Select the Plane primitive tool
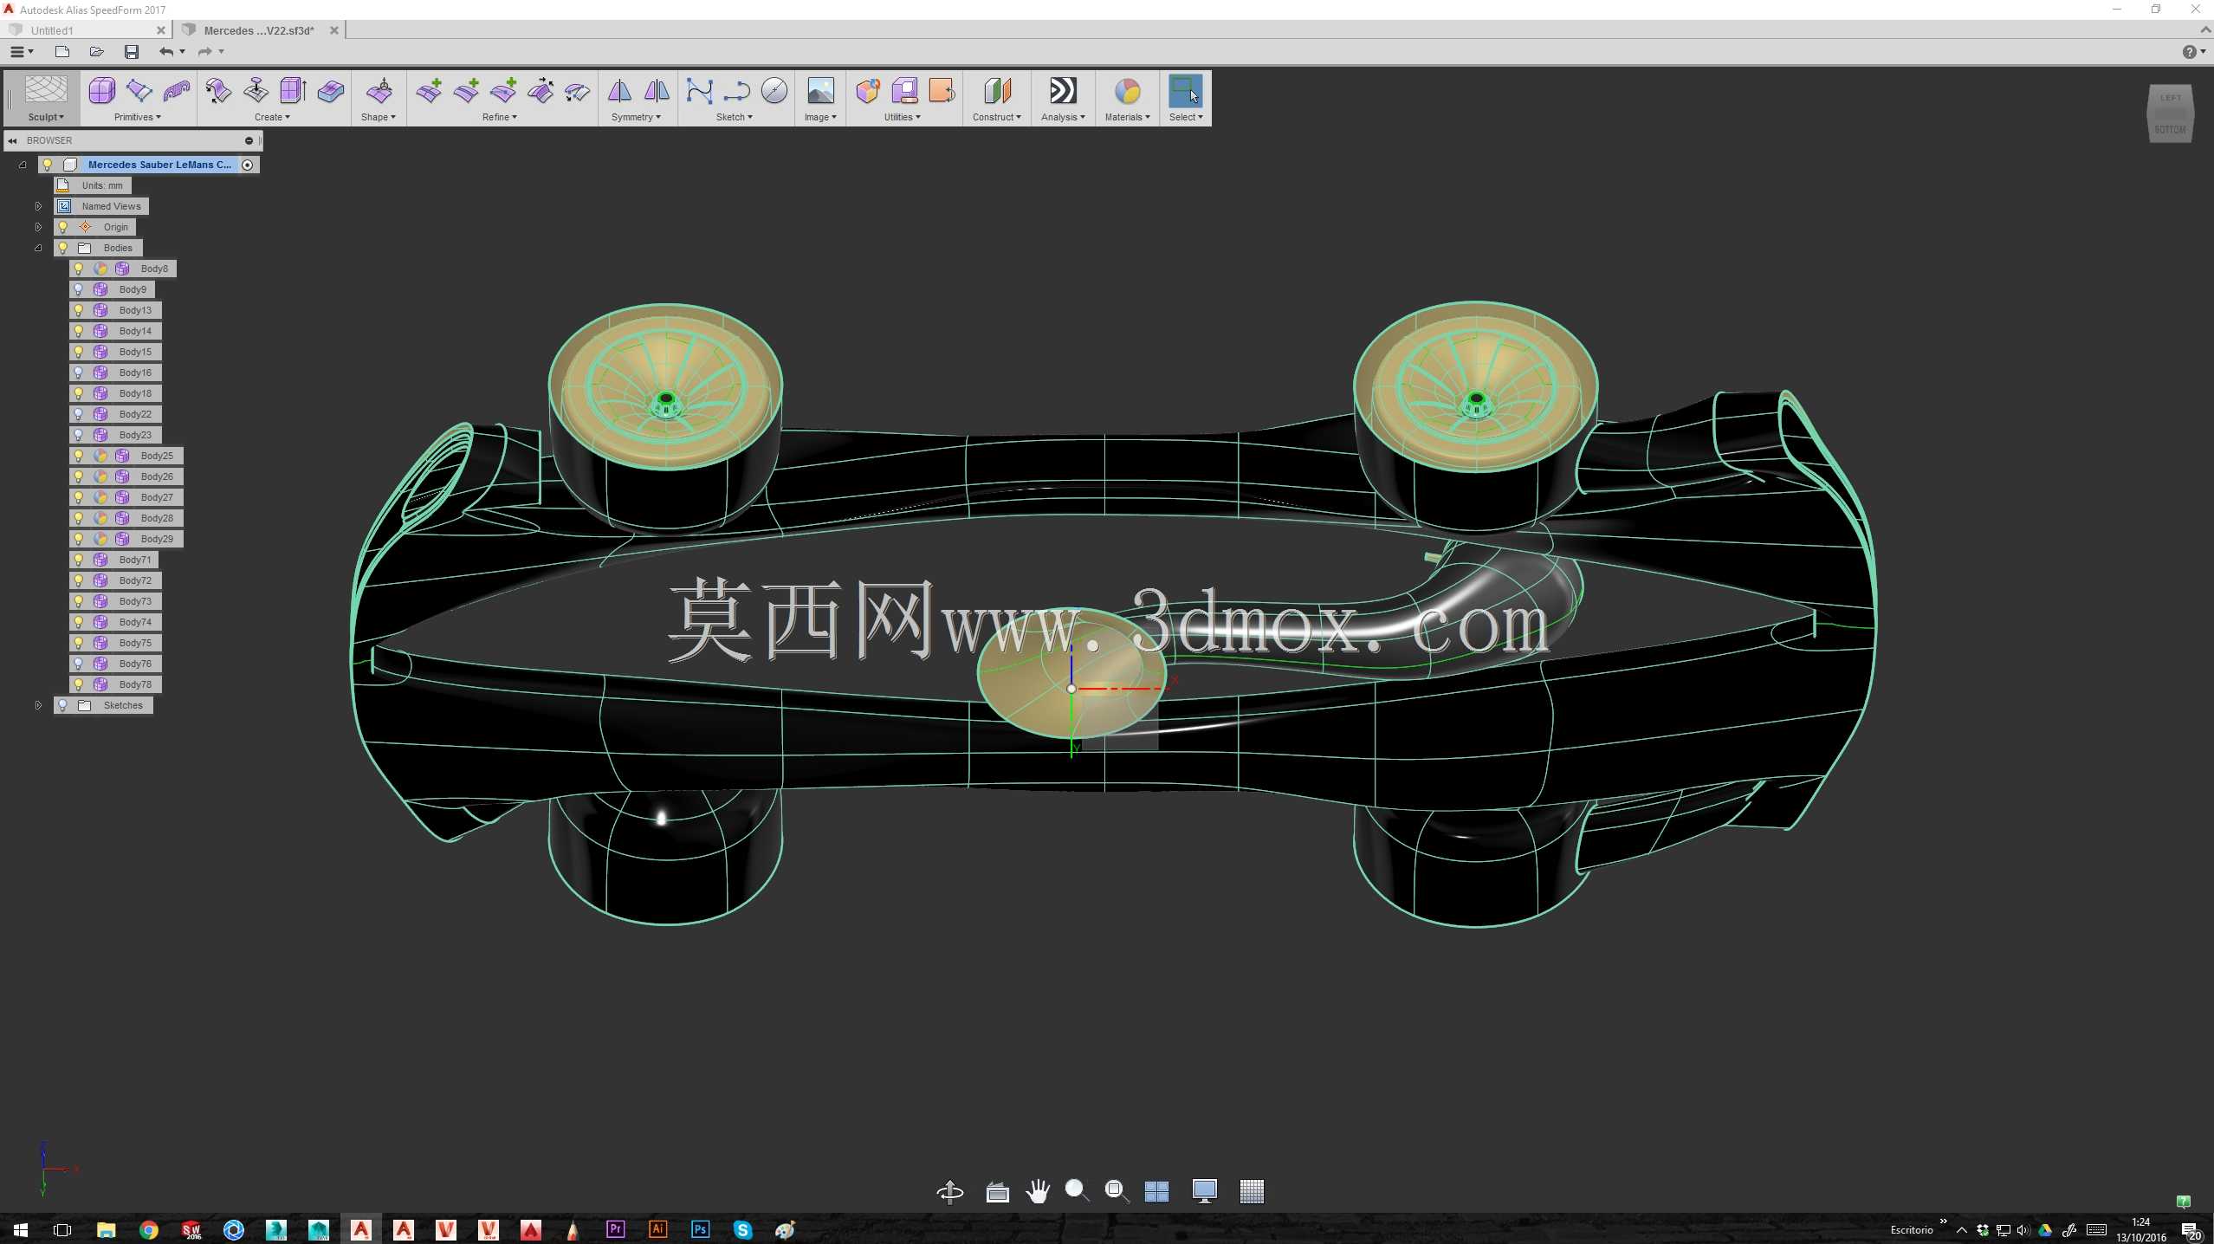Screen dimensions: 2214x1244 [139, 91]
